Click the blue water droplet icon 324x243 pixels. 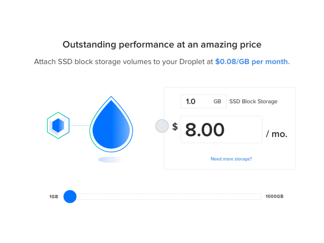pos(111,124)
